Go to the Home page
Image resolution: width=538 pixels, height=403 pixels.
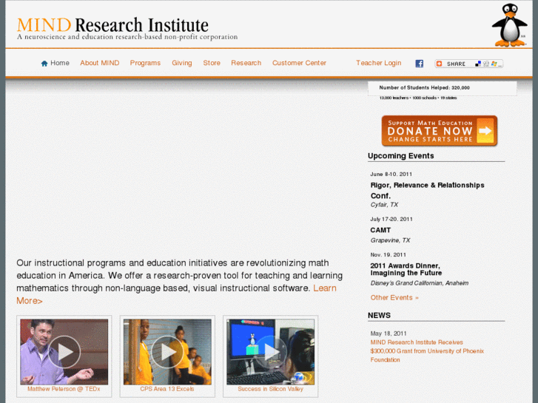point(60,63)
